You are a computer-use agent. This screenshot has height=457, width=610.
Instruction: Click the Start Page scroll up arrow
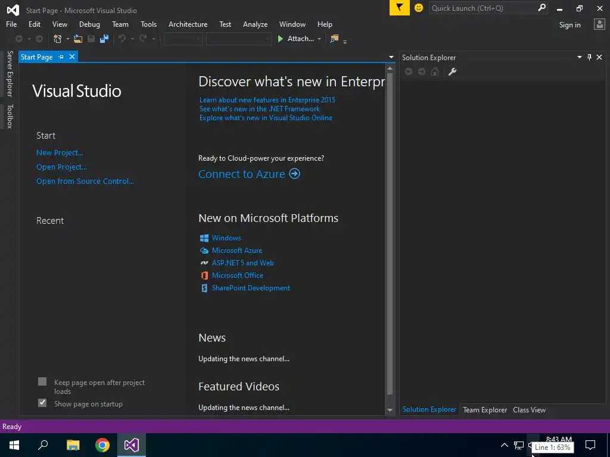click(390, 68)
